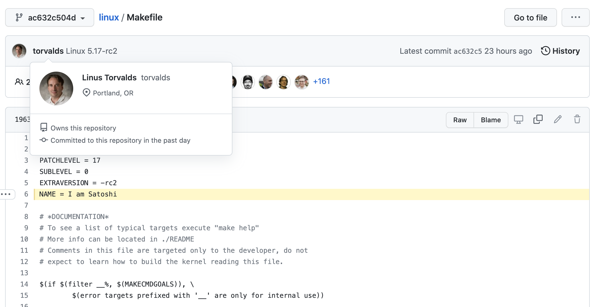This screenshot has width=601, height=307.
Task: Click the Blame view icon
Action: click(x=491, y=120)
